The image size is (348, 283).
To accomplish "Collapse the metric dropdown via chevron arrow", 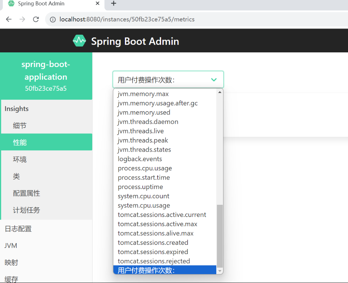I will pos(214,80).
